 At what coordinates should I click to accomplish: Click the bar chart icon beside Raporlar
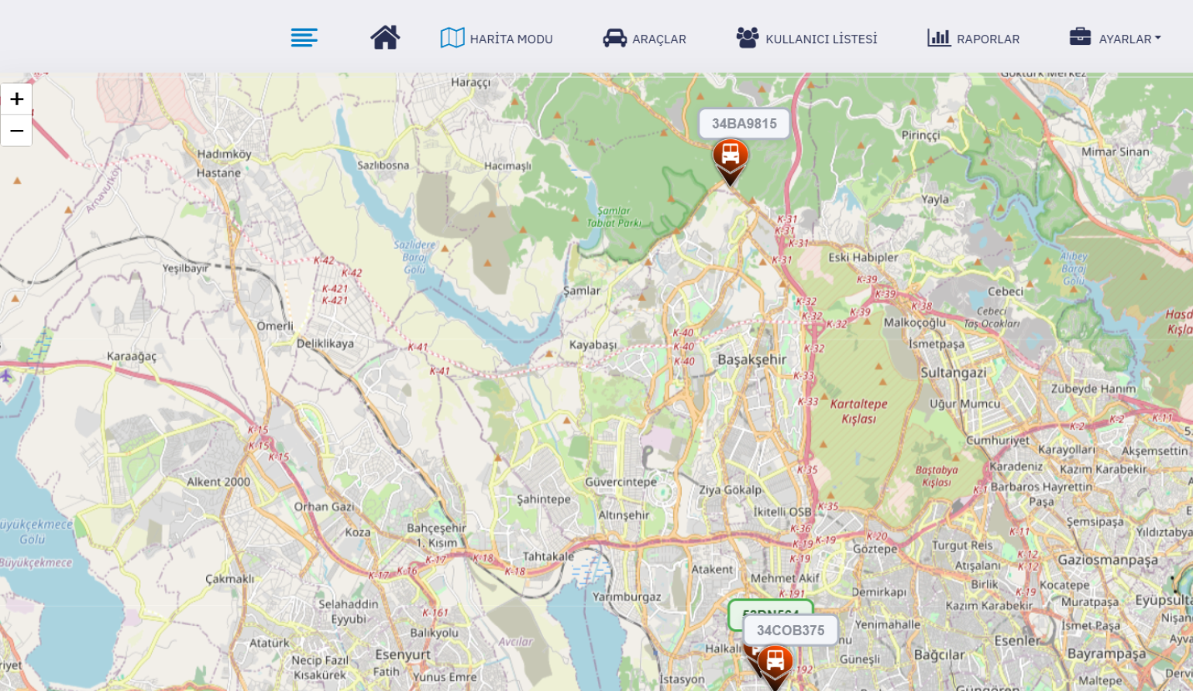click(x=939, y=38)
